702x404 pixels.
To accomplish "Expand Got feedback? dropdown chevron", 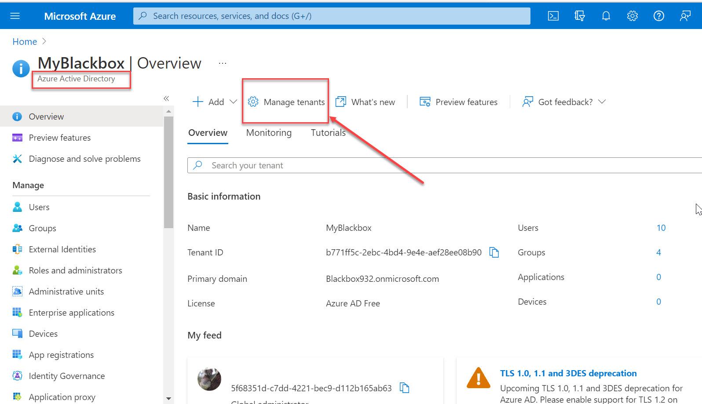I will 602,102.
